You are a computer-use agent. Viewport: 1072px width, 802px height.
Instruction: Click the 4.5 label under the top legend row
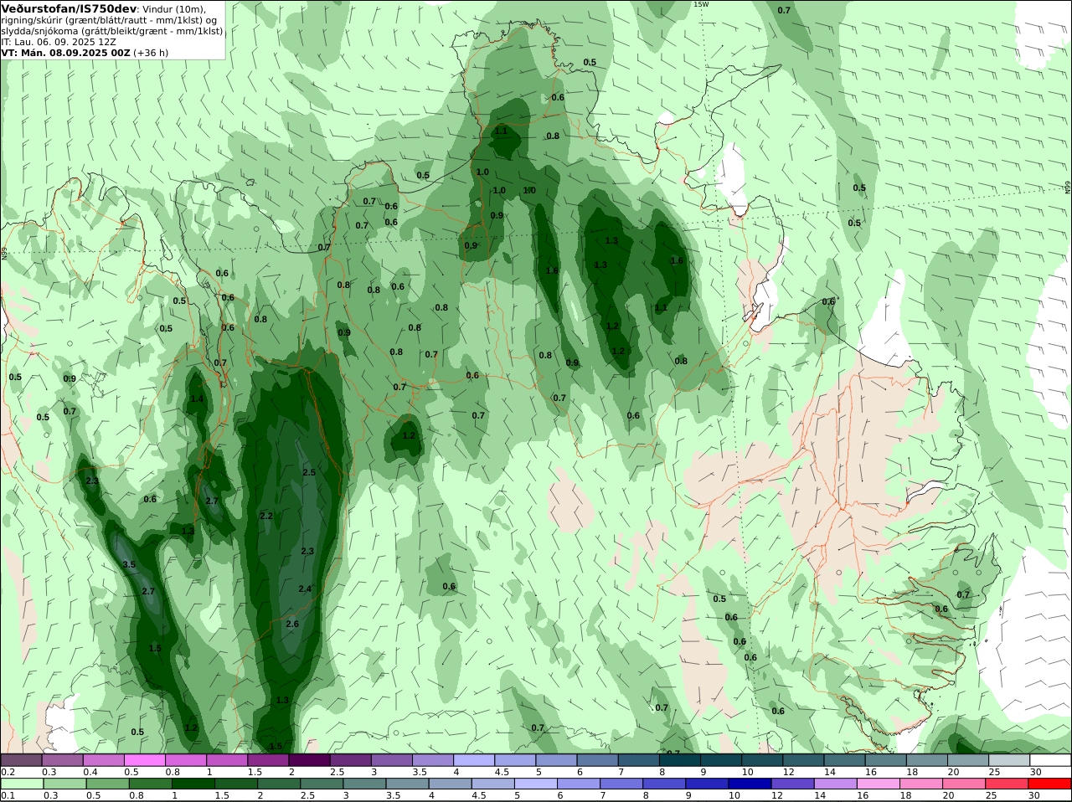[x=501, y=772]
